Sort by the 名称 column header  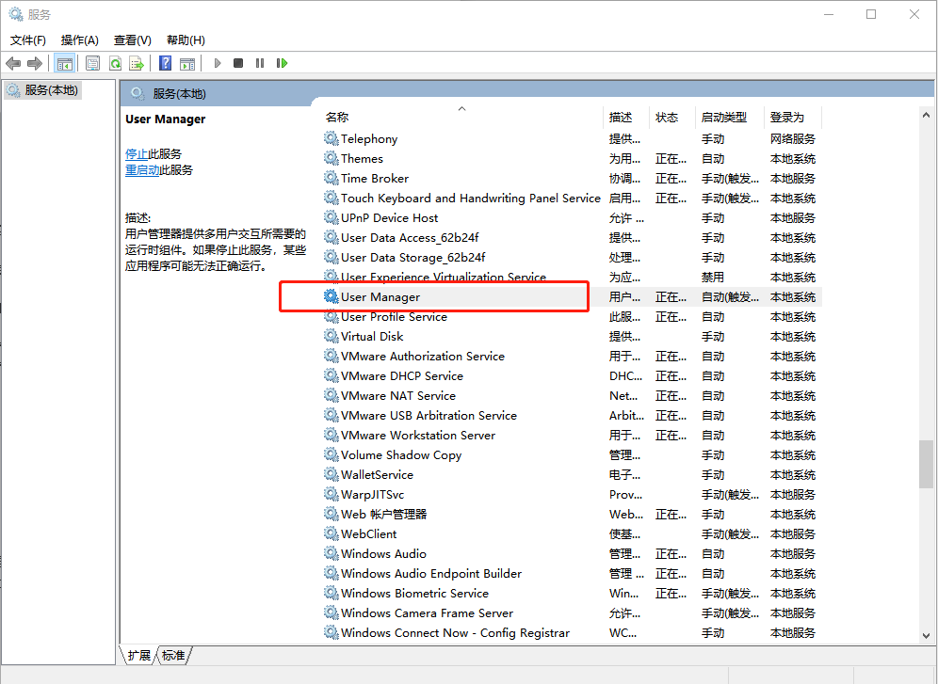pos(337,118)
